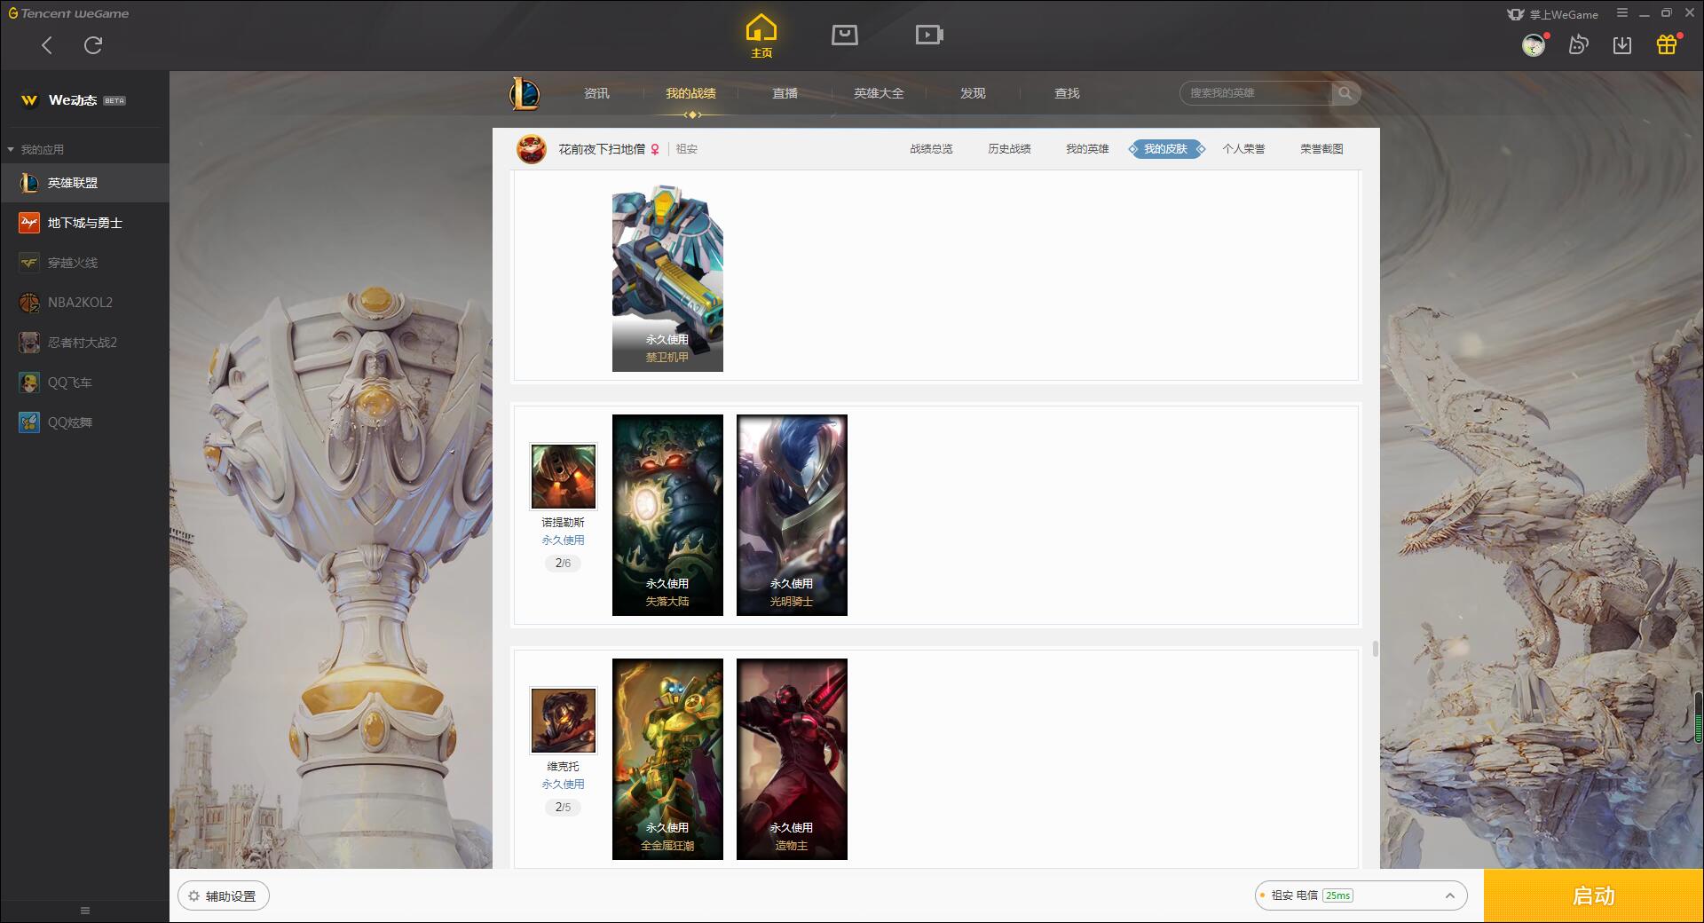1704x923 pixels.
Task: Open the hamburger main menu icon
Action: coord(1622,13)
